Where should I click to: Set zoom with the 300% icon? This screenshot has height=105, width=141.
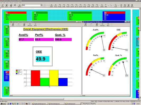[x=132, y=6]
